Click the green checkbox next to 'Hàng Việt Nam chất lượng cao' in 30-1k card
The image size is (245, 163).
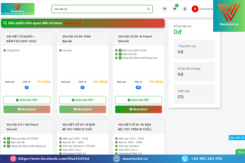coord(120,58)
